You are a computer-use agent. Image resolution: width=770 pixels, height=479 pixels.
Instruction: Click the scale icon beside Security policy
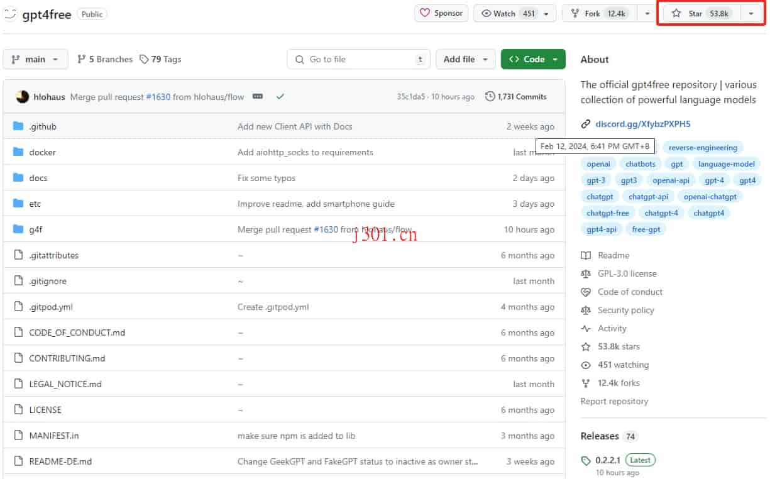[586, 310]
